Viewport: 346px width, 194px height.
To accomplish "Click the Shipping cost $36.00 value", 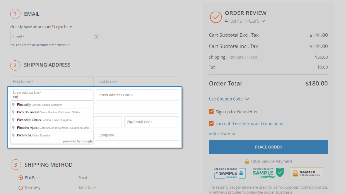I will [321, 57].
